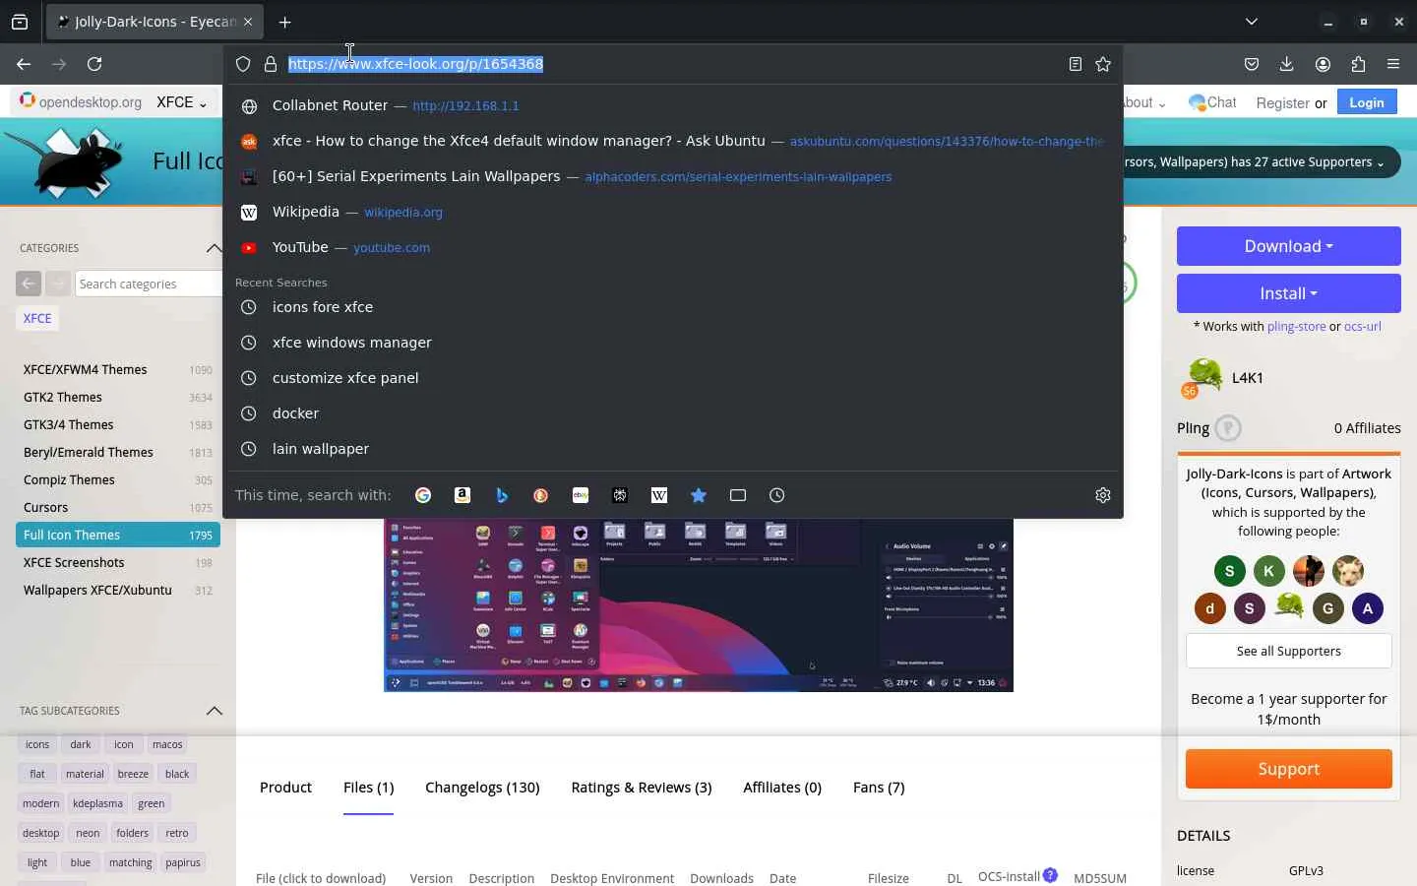Click the Login button
1417x886 pixels.
(1367, 102)
